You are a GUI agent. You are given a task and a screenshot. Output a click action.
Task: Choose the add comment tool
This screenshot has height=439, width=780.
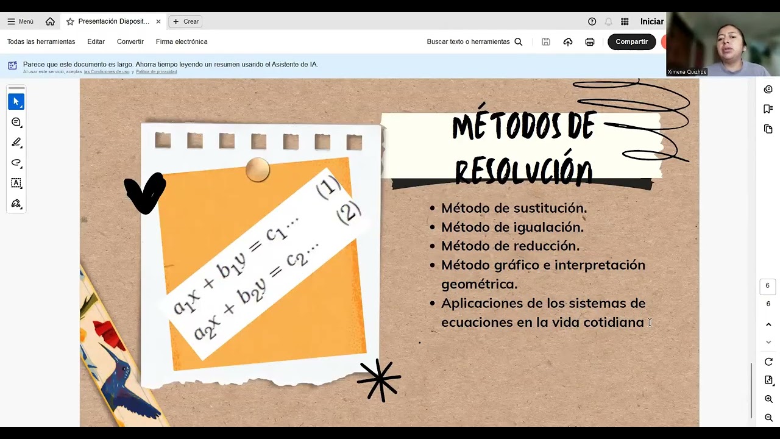pyautogui.click(x=16, y=122)
